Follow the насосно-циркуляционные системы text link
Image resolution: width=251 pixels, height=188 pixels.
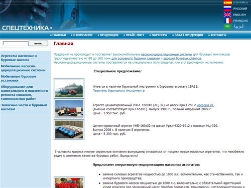point(166,55)
